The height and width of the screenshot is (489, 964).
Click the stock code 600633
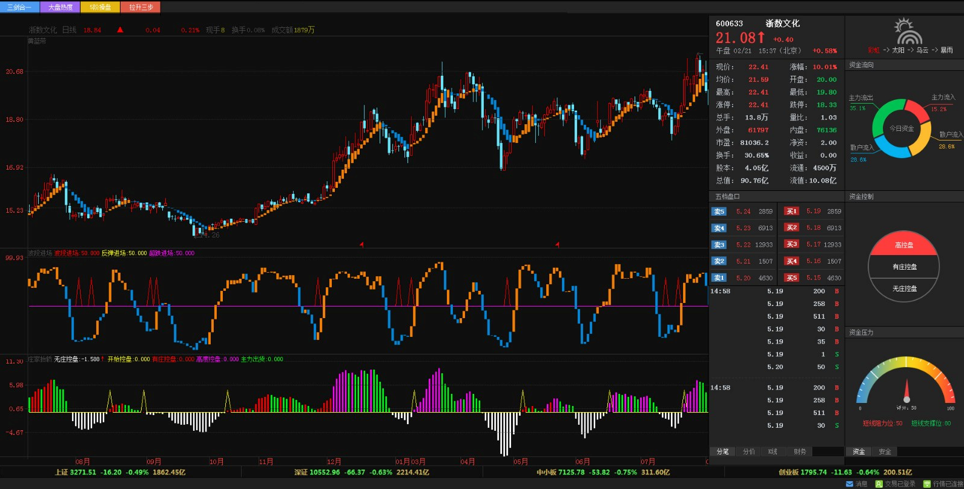click(729, 24)
